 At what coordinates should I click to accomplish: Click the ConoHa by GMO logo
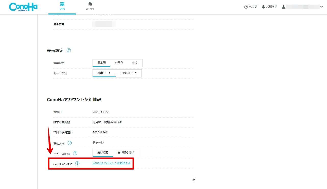point(23,7)
